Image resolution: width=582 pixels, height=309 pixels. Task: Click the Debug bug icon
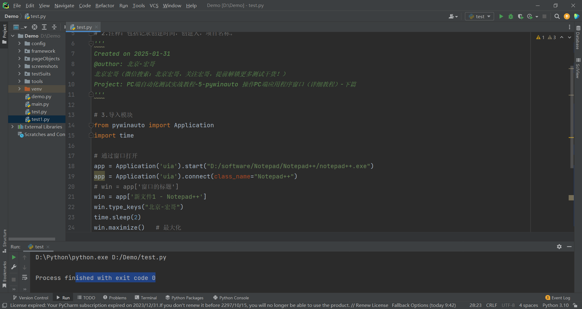click(x=511, y=16)
